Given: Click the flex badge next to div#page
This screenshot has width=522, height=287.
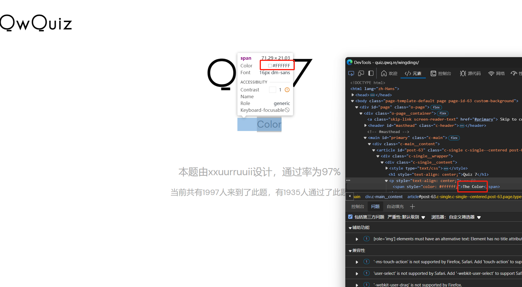Looking at the screenshot, I should tap(436, 107).
